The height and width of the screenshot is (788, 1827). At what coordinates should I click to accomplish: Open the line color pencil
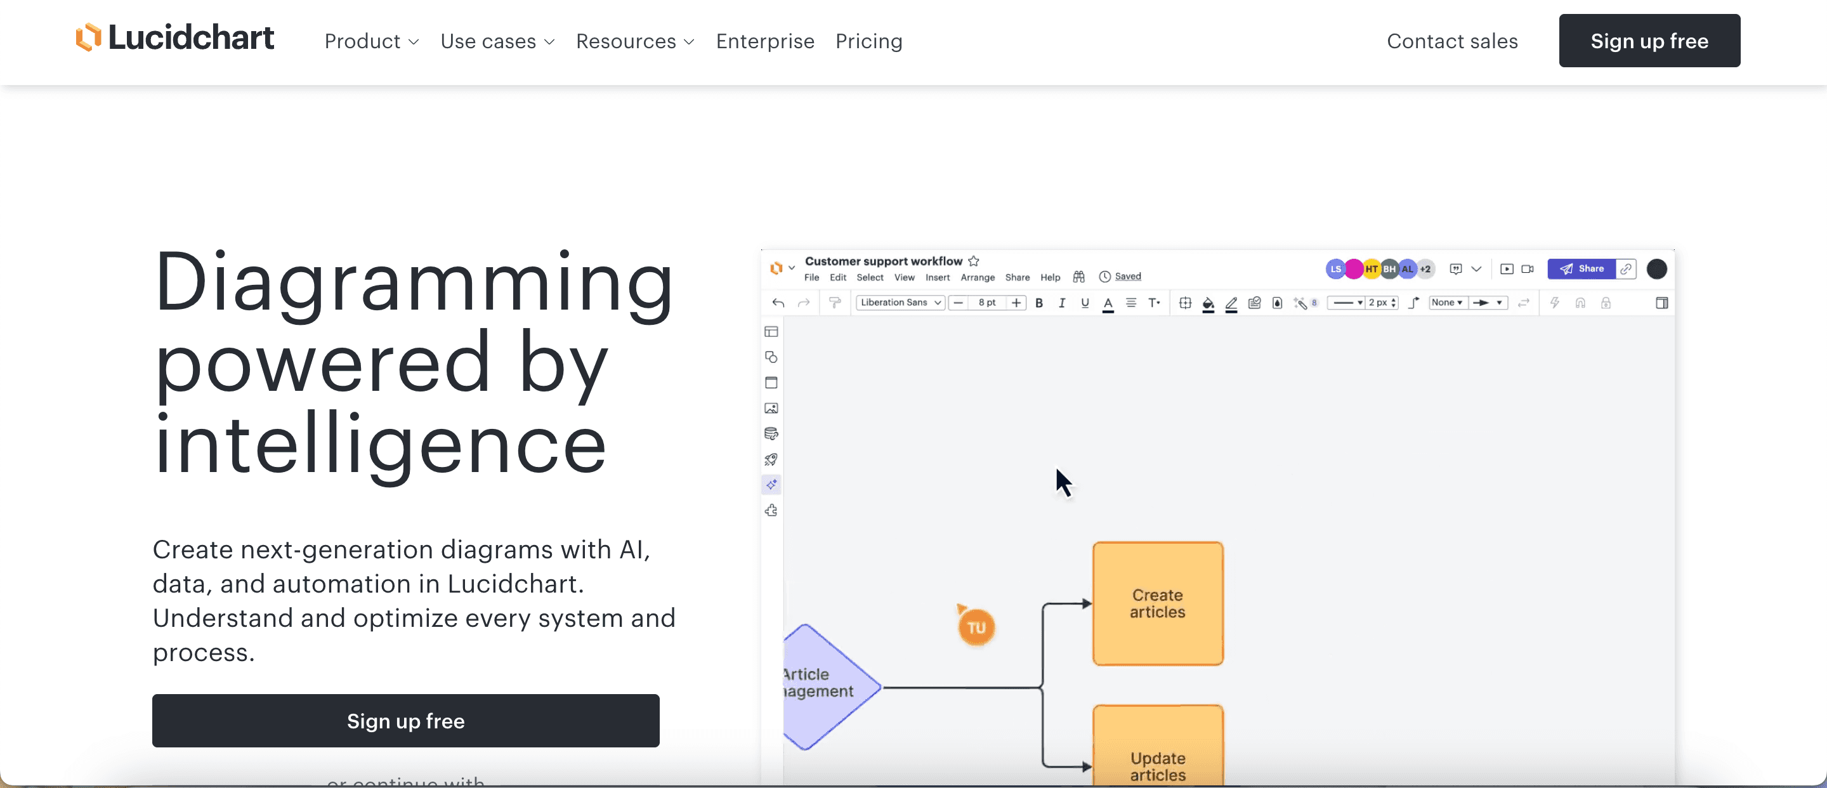[1231, 303]
